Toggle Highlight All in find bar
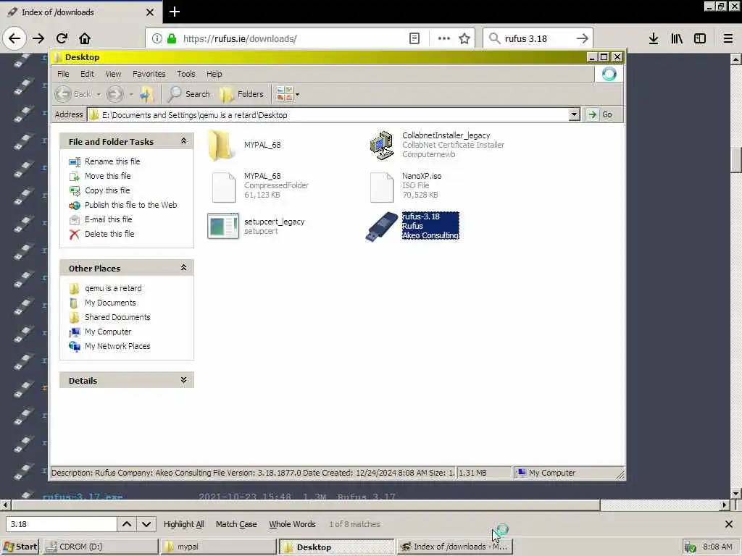 point(183,524)
